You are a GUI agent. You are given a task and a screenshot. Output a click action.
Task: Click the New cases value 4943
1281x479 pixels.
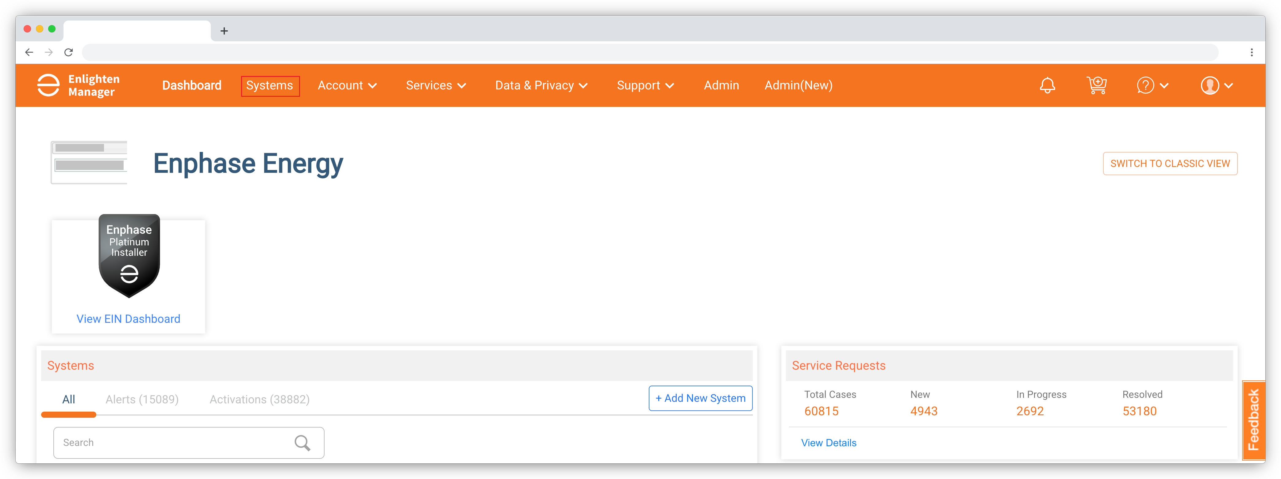pyautogui.click(x=923, y=411)
